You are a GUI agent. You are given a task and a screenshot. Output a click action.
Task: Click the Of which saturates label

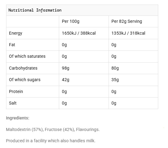click(27, 56)
